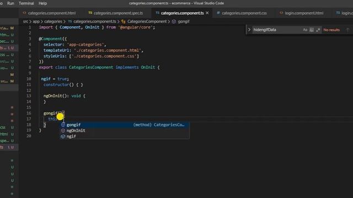Close the categories.component.ts tab
This screenshot has width=353, height=198.
(207, 13)
